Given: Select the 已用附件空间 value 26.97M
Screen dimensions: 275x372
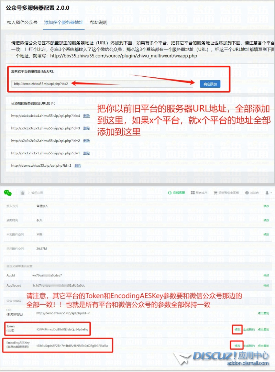Looking at the screenshot, I should click(x=42, y=249).
